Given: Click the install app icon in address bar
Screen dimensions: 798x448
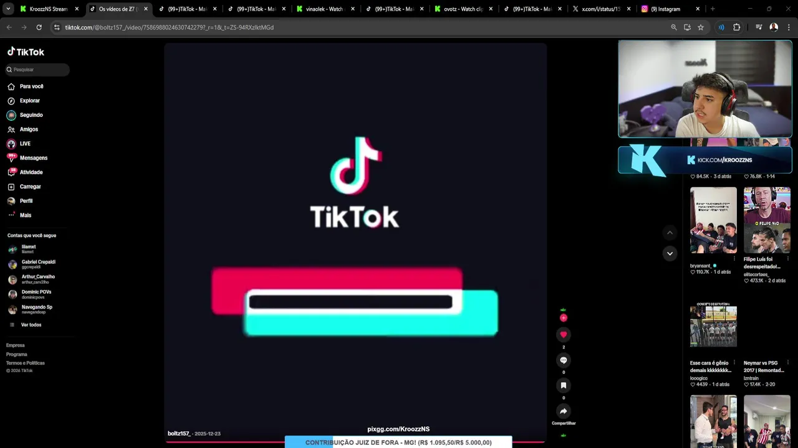Looking at the screenshot, I should tap(687, 27).
